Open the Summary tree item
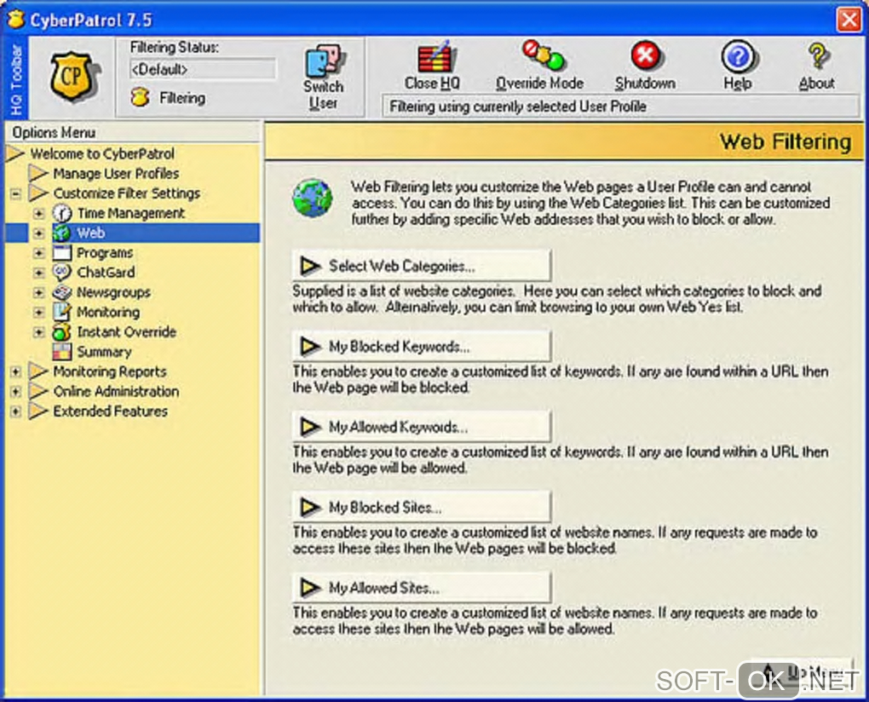Image resolution: width=869 pixels, height=702 pixels. coord(104,351)
